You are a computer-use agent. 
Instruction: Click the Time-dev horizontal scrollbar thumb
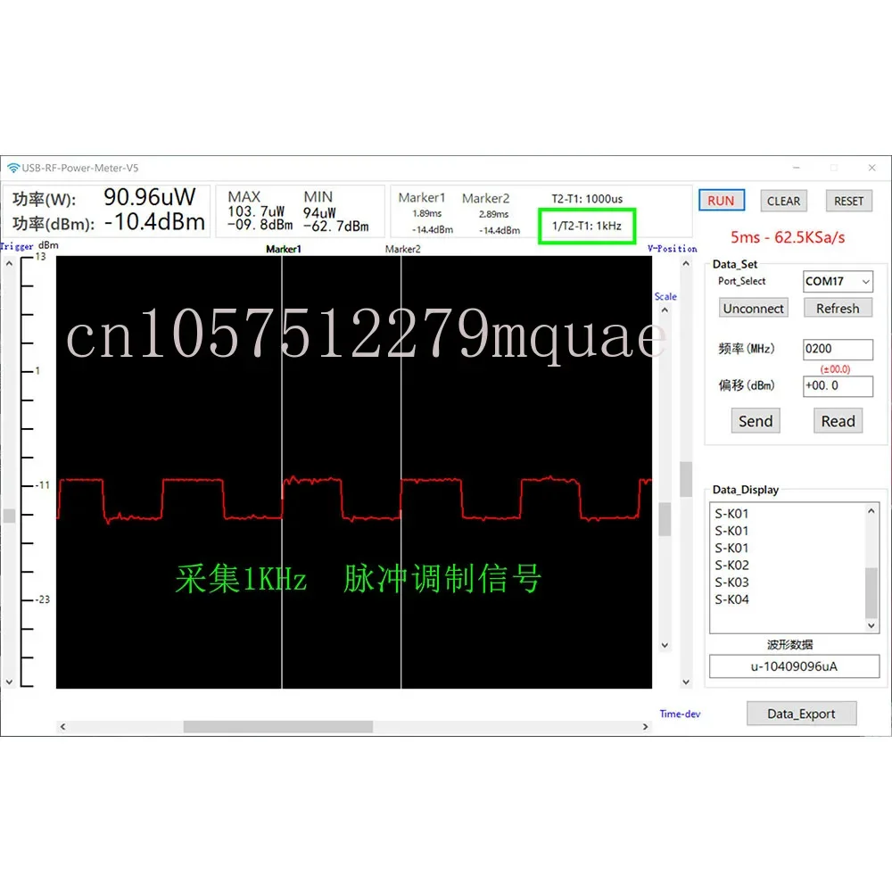[278, 726]
